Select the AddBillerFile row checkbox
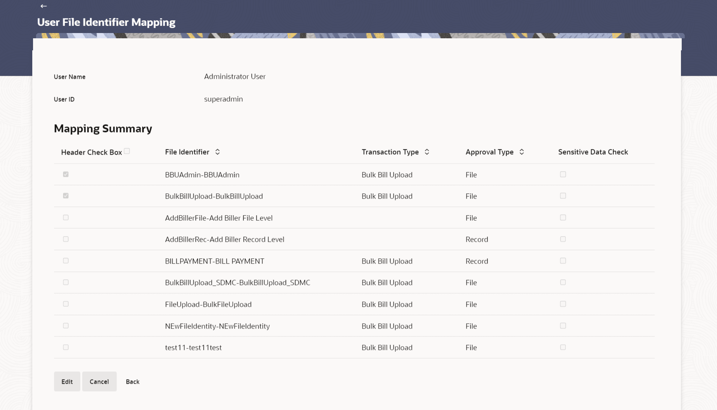The height and width of the screenshot is (410, 717). 66,217
